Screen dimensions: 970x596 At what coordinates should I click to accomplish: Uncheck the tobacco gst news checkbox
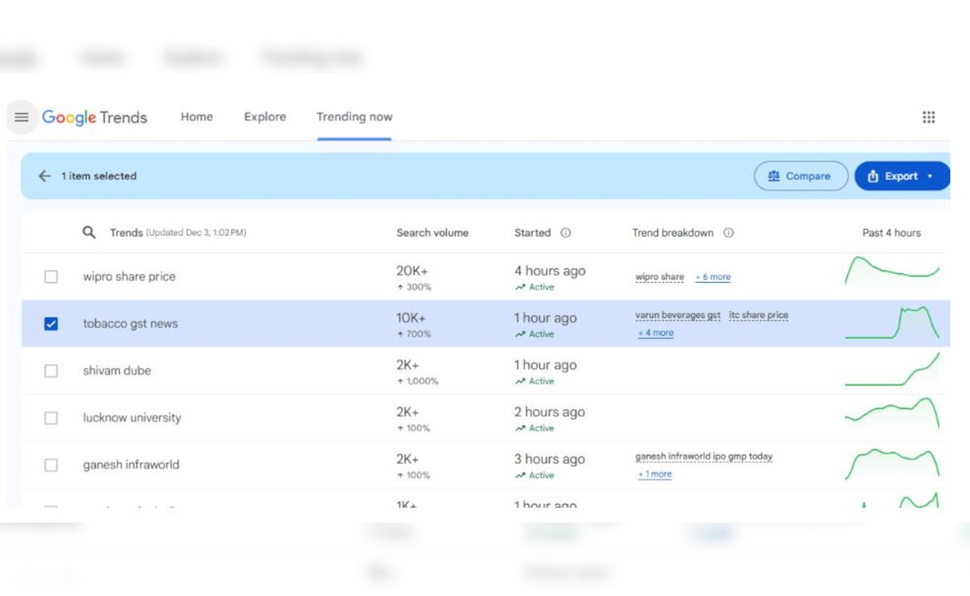tap(51, 324)
